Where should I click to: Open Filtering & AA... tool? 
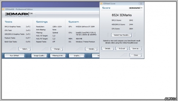tap(58, 56)
